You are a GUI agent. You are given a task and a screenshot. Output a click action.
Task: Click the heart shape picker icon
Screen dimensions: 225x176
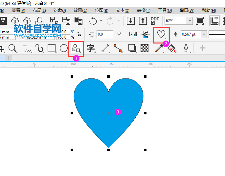161,34
